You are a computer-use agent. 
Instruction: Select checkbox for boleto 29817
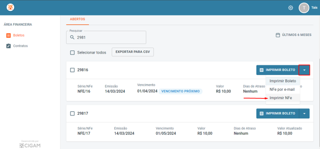pos(72,114)
